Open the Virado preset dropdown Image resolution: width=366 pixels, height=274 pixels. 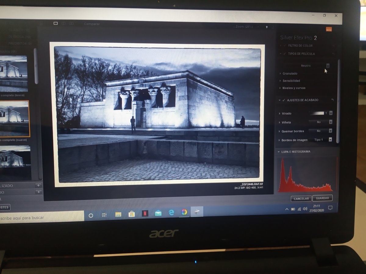[331, 113]
